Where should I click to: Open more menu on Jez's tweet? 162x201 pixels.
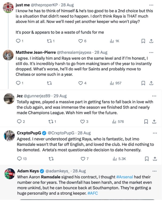[x=154, y=96]
